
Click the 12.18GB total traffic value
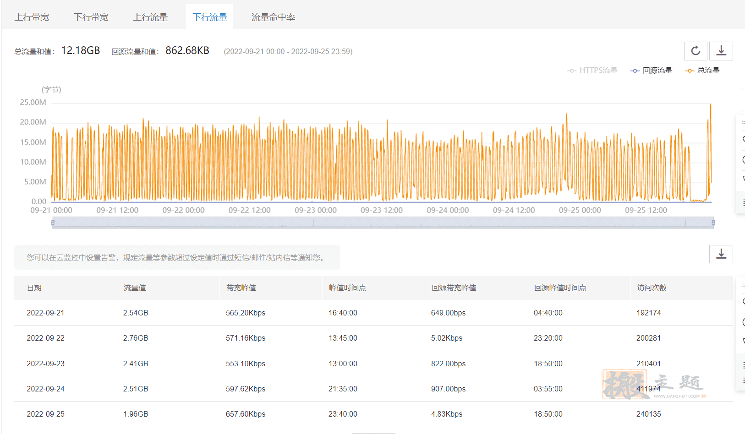(81, 50)
